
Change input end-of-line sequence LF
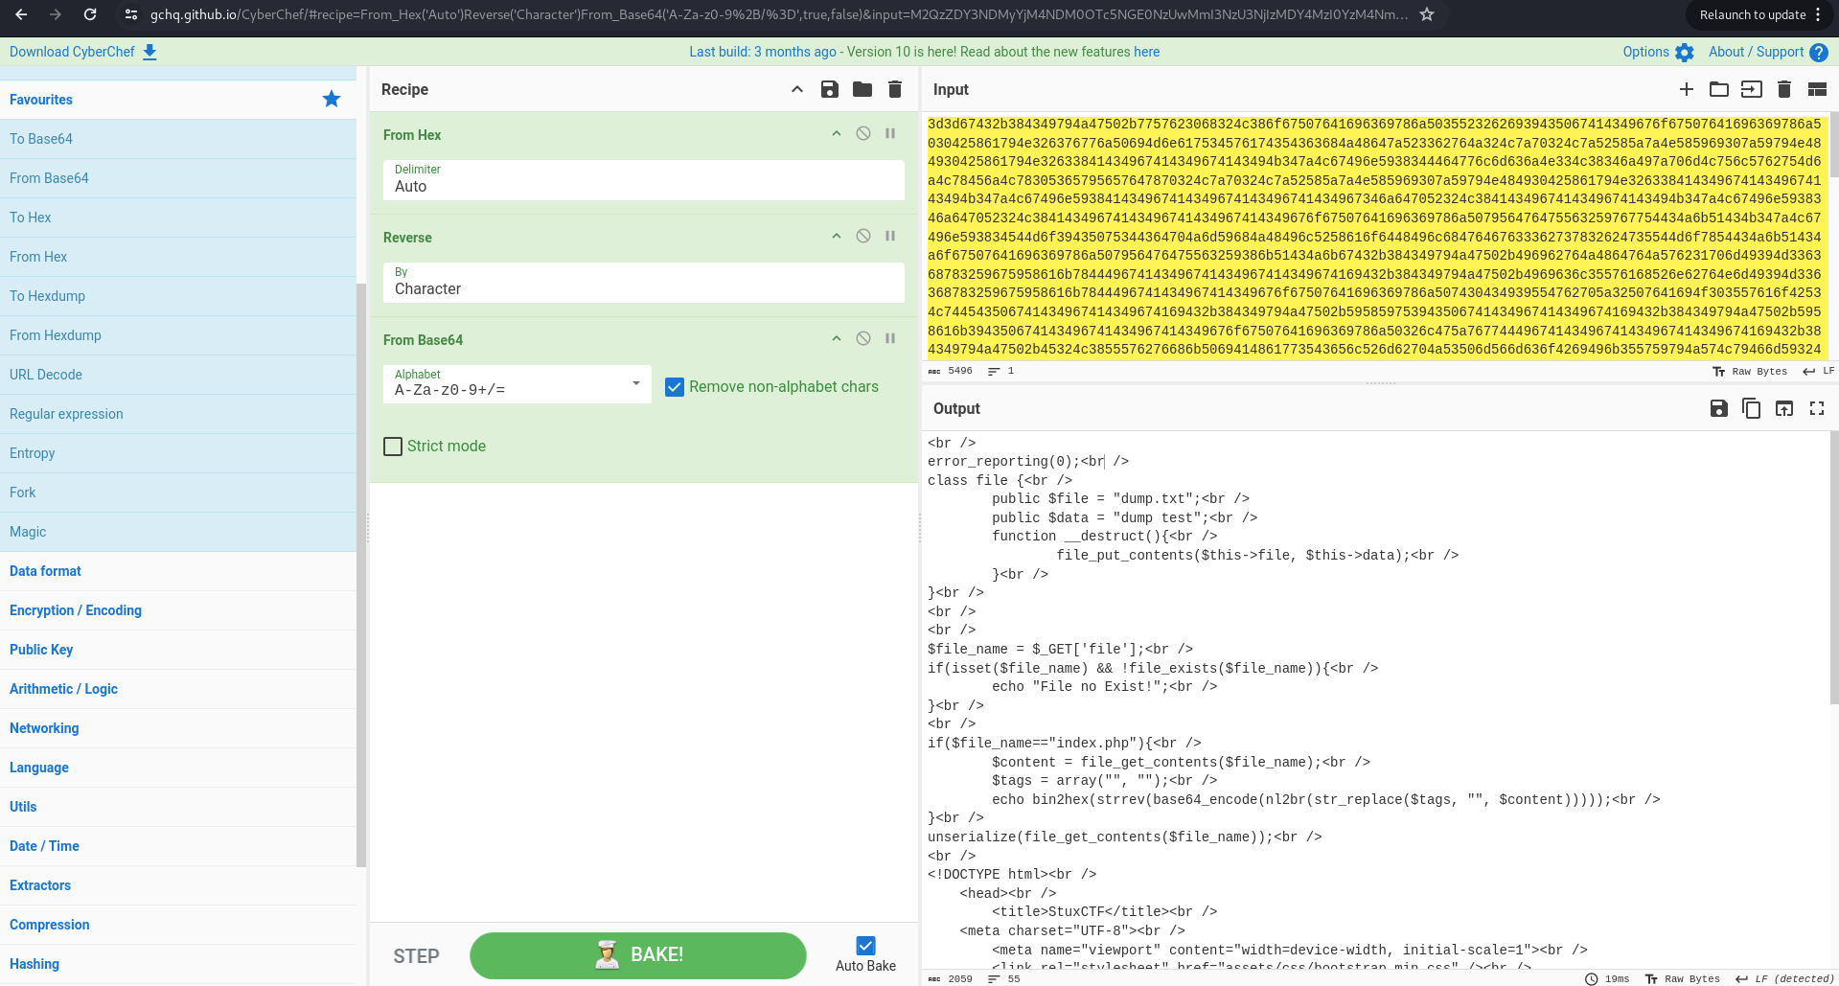click(x=1818, y=371)
